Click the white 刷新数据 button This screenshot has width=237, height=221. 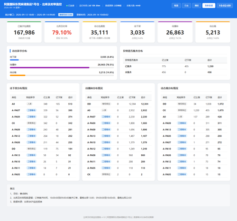coord(209,6)
